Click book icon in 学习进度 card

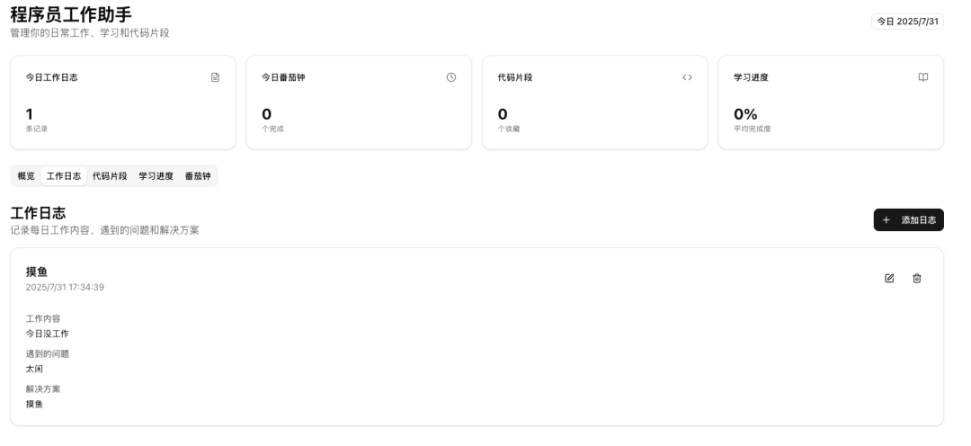tap(922, 77)
